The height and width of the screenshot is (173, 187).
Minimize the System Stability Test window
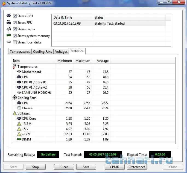point(161,2)
